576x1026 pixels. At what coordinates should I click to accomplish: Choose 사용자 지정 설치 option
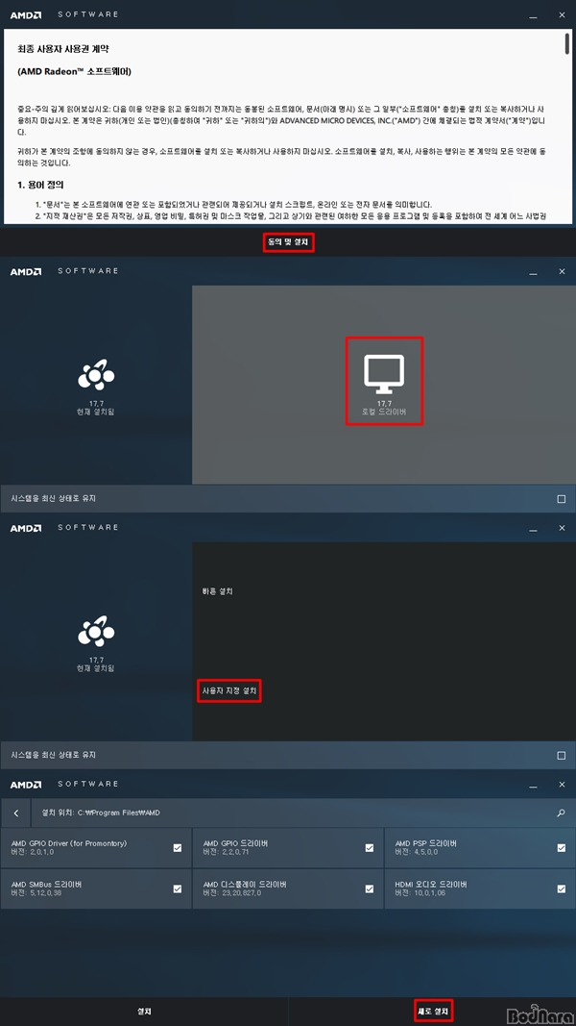pos(229,690)
